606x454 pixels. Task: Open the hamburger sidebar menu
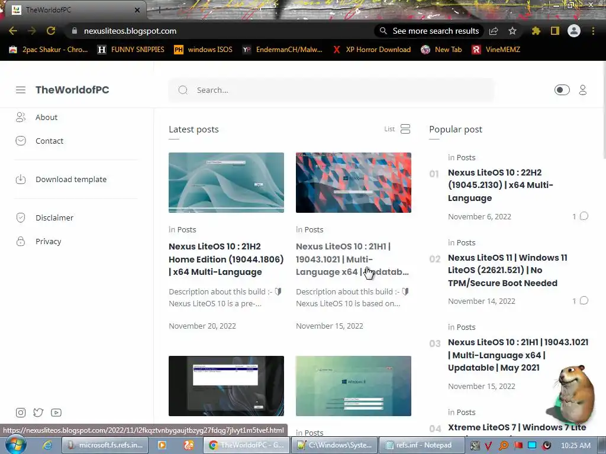pyautogui.click(x=21, y=90)
